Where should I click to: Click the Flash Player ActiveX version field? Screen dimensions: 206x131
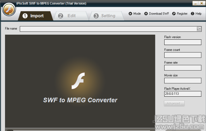click(x=183, y=94)
